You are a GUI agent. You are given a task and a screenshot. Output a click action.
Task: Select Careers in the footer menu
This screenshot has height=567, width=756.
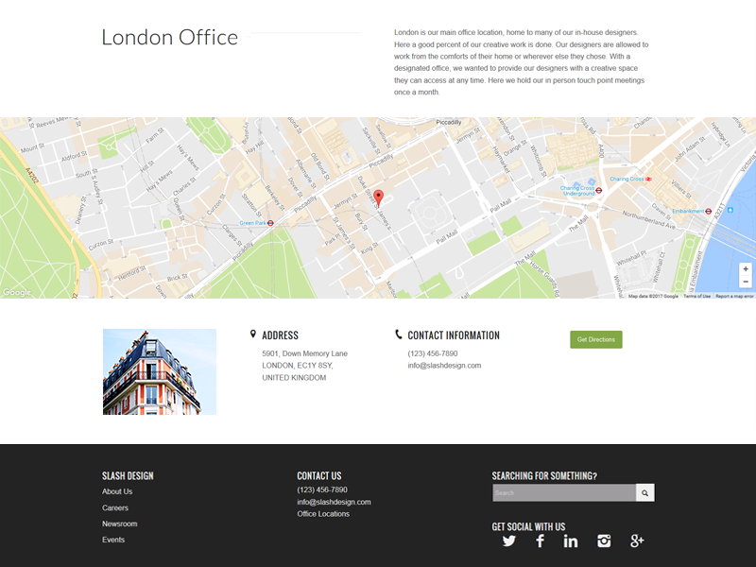point(114,507)
